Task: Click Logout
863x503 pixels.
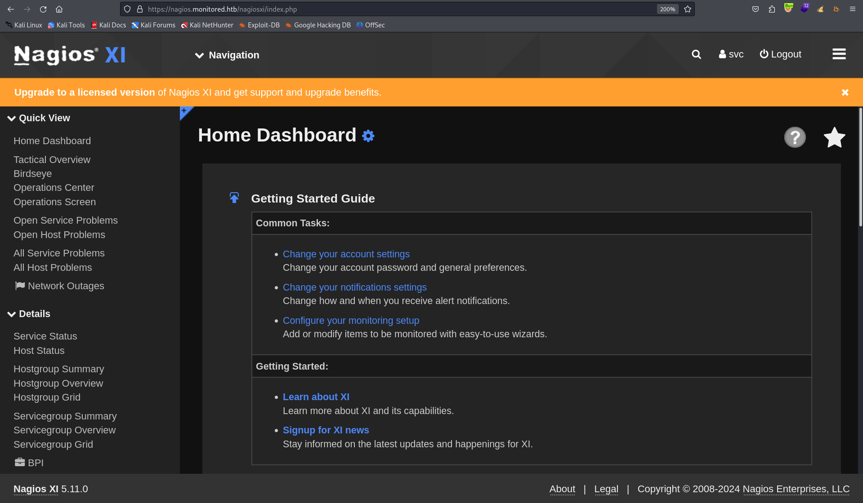Action: pyautogui.click(x=780, y=54)
